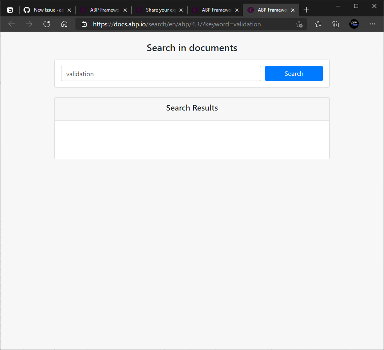
Task: Open the GitHub tab's favicon
Action: [27, 10]
